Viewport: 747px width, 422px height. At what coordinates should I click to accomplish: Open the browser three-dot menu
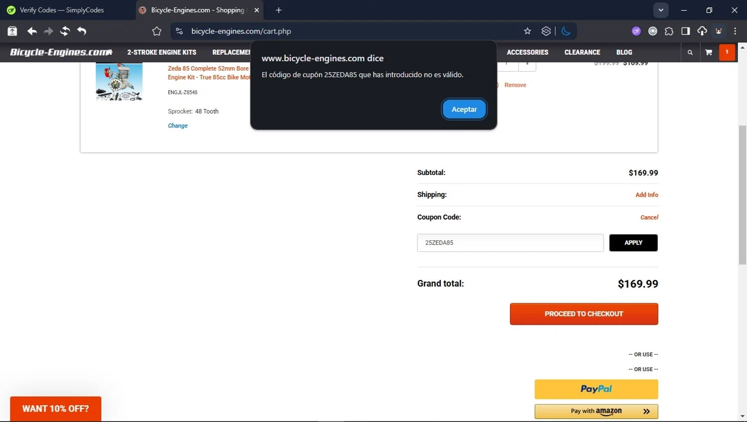(735, 31)
